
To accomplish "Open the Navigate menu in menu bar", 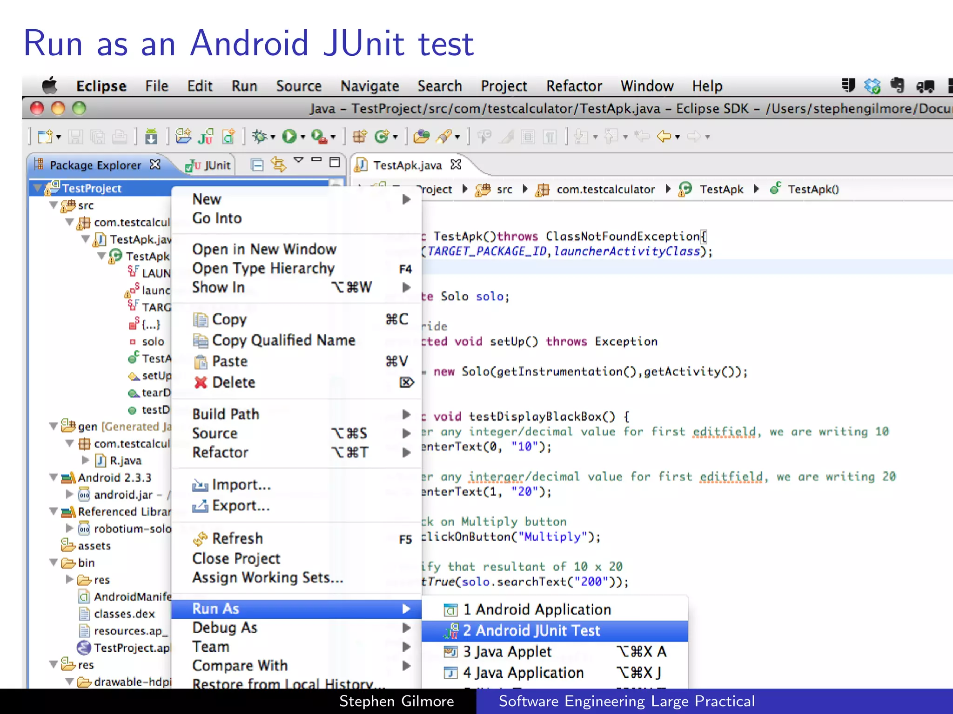I will [369, 86].
